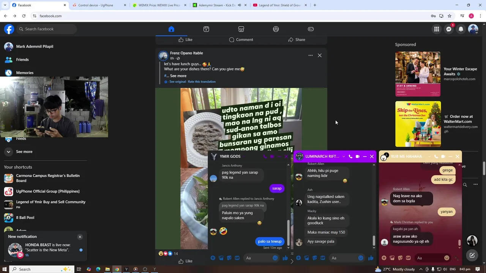Open the three-dot options on Frenz's post
Screen dimensions: 486x273
[x=311, y=55]
